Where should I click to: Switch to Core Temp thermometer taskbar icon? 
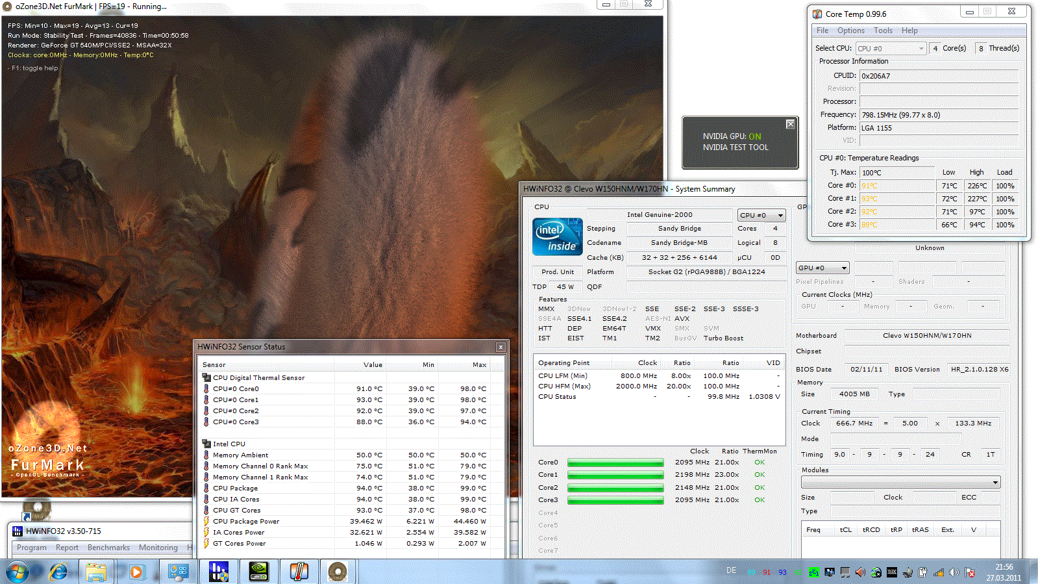[x=299, y=572]
